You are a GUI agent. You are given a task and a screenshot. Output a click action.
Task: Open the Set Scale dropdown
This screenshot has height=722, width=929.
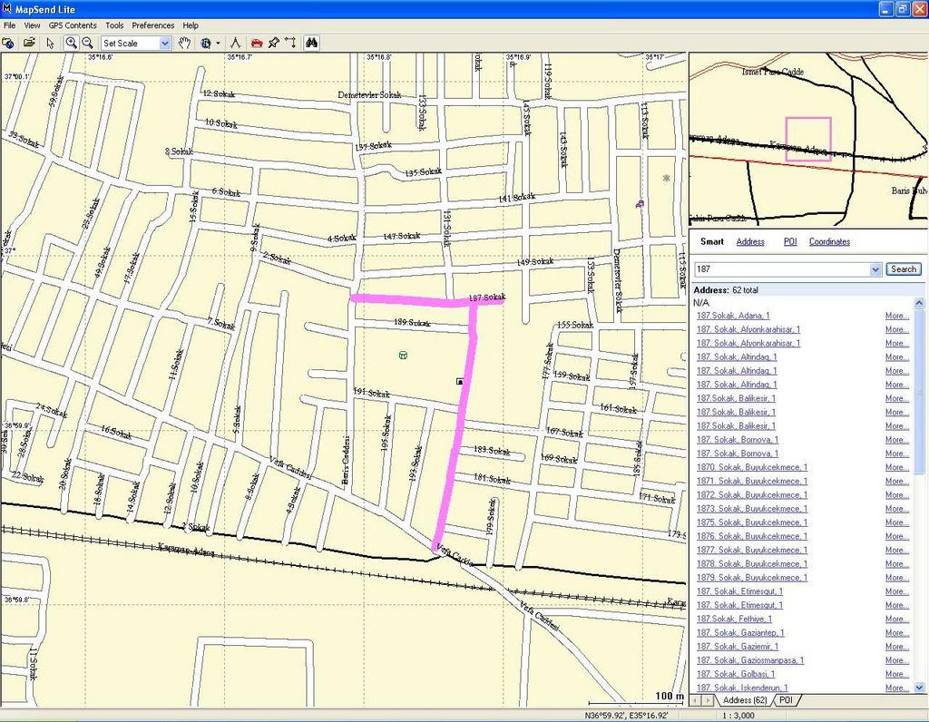pos(165,43)
